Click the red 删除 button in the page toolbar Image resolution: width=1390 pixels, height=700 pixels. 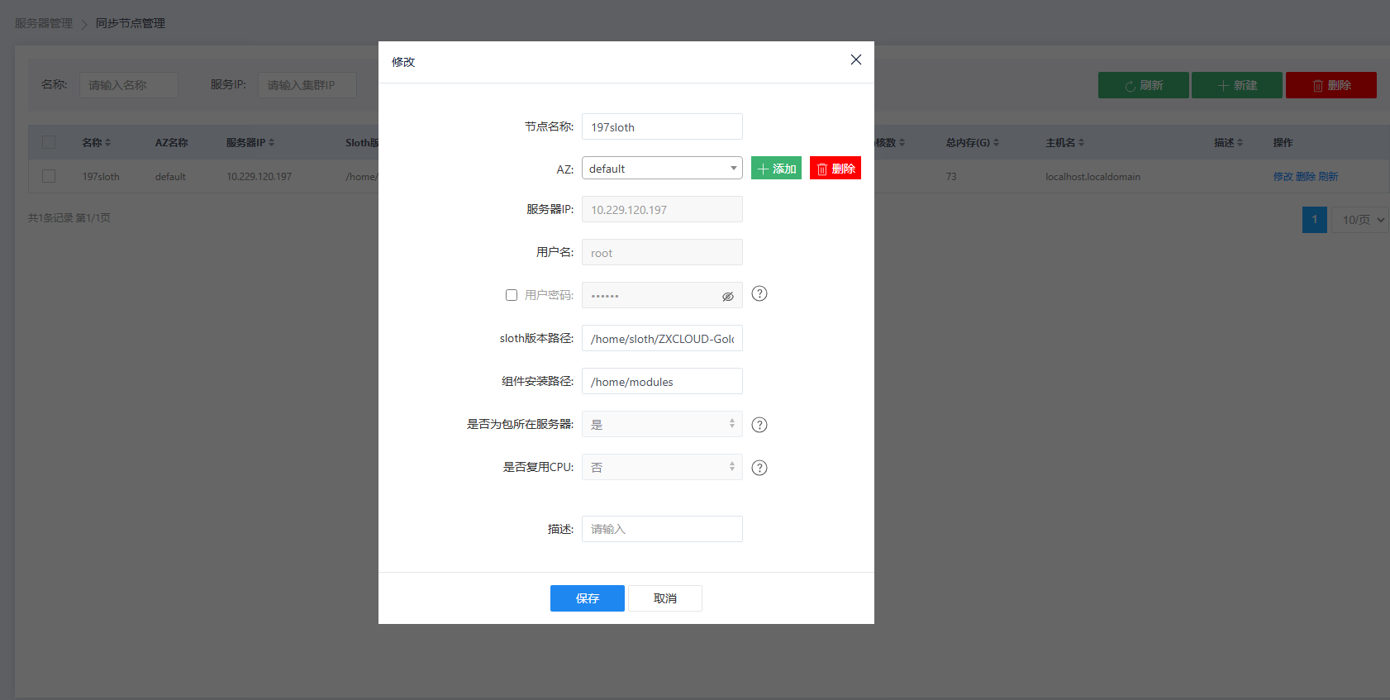point(1331,85)
